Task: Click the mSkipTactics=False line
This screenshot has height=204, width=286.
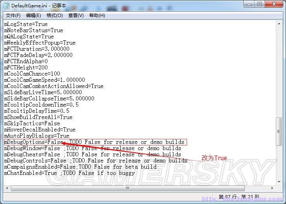Action: tap(32, 123)
